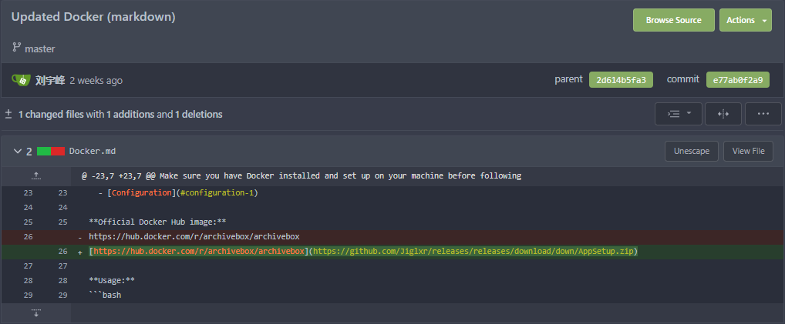The height and width of the screenshot is (324, 785).
Task: Click the '1 changed files' summary text
Action: [x=52, y=114]
